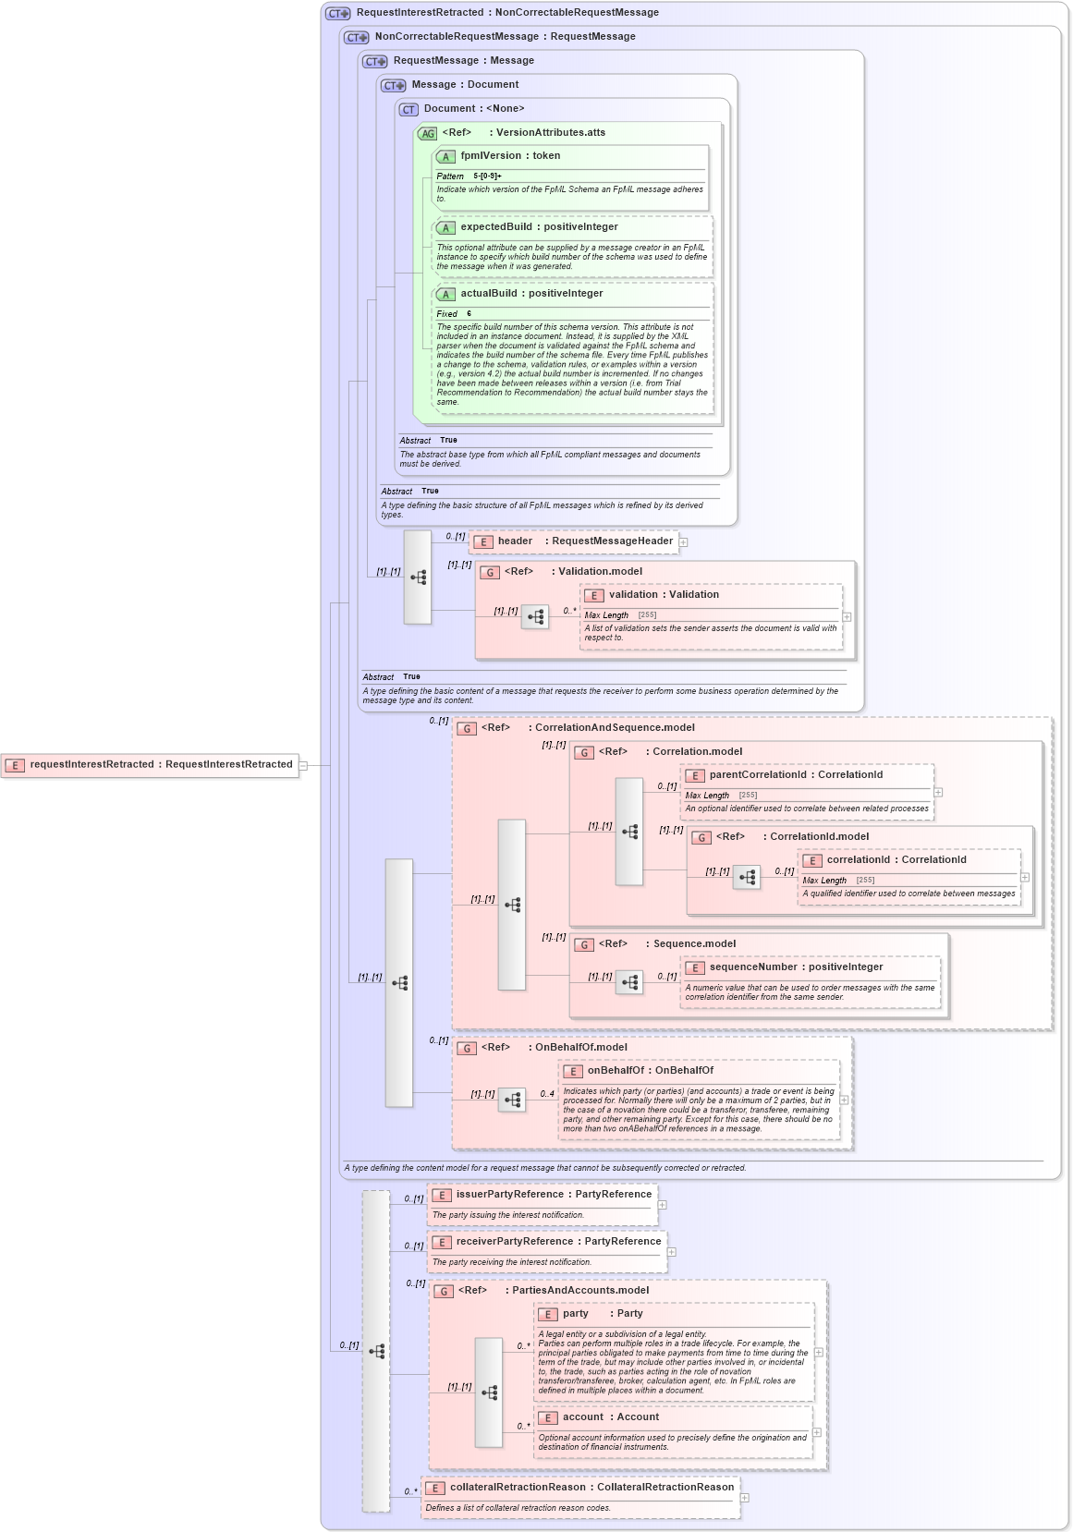Viewport: 1073px width, 1532px height.
Task: Expand the validation : Validation element
Action: (847, 616)
